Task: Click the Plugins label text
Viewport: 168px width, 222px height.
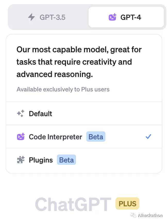Action: (x=41, y=160)
